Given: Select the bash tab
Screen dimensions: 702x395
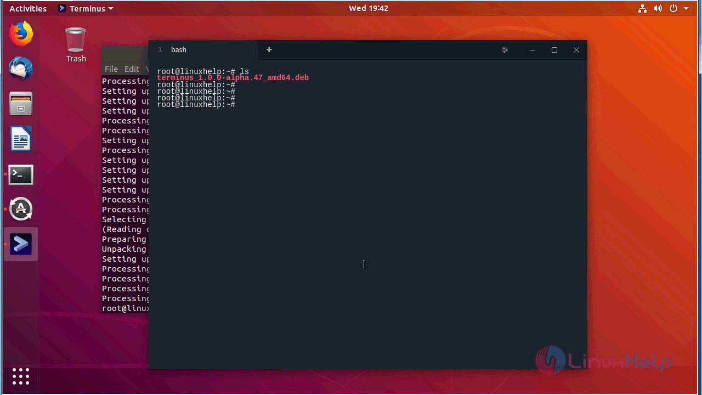Looking at the screenshot, I should [x=203, y=49].
